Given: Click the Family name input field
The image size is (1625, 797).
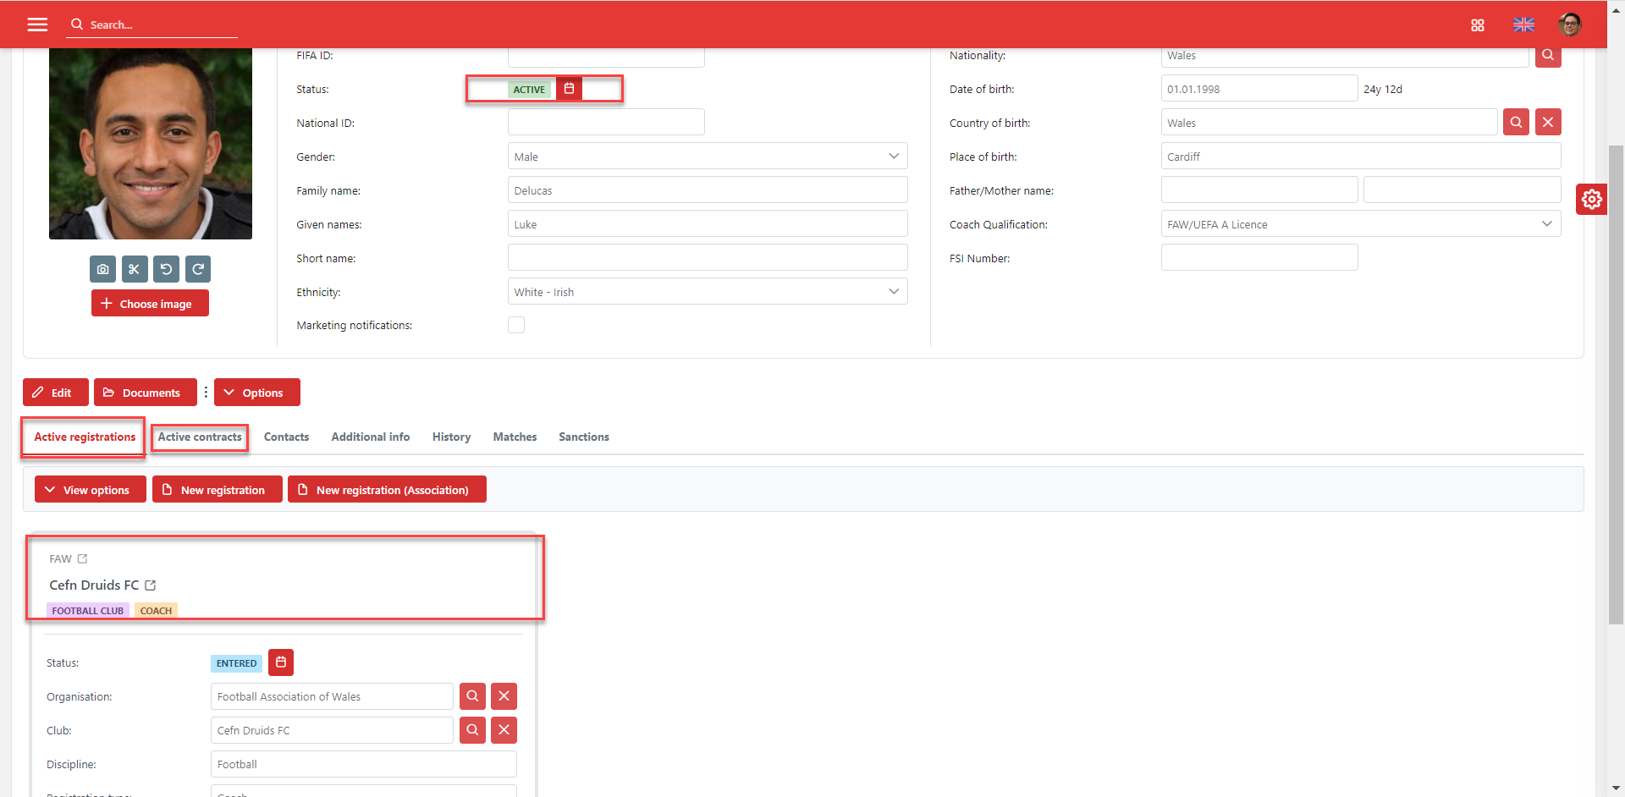Looking at the screenshot, I should click(x=707, y=190).
